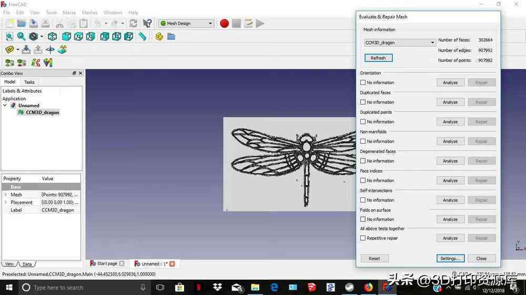This screenshot has height=295, width=526.
Task: Fit selection with the magnifier icon
Action: (22, 37)
